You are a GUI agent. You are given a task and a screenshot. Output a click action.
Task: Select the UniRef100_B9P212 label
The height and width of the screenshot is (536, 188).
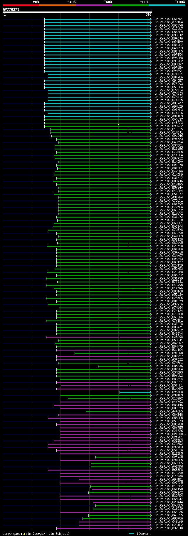169,331
